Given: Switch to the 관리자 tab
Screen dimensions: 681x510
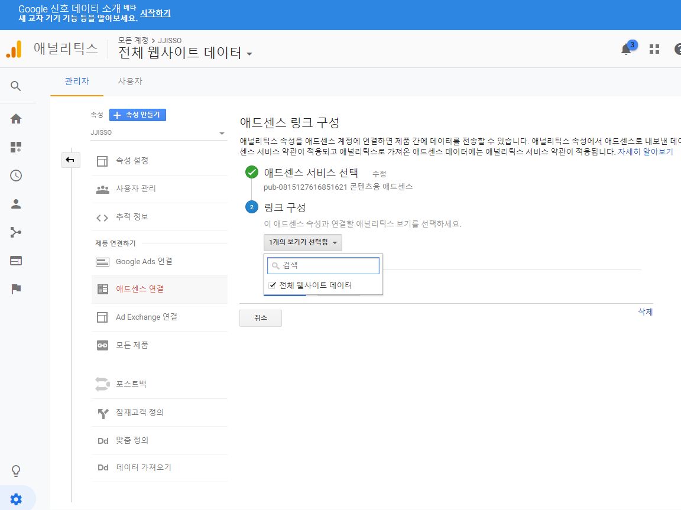Looking at the screenshot, I should pyautogui.click(x=77, y=81).
